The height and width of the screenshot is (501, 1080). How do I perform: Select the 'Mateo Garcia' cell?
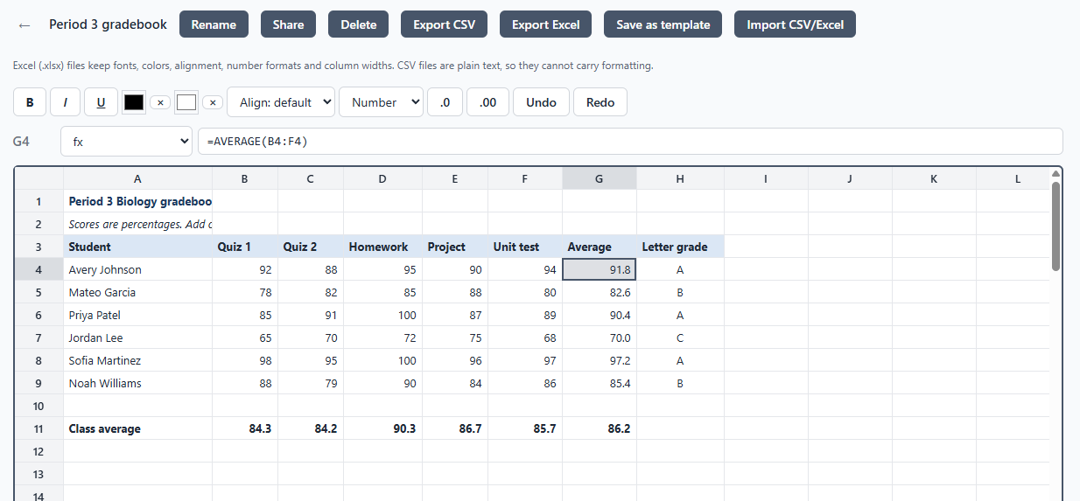138,292
